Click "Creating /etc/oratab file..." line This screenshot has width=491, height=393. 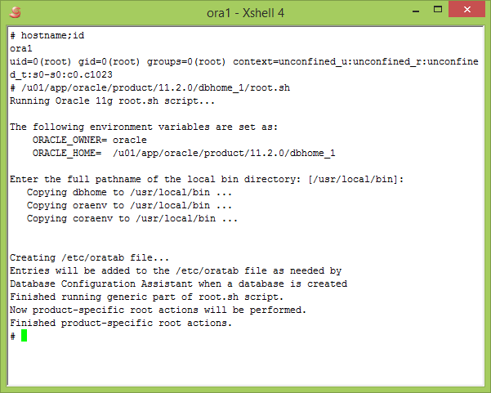pos(89,258)
